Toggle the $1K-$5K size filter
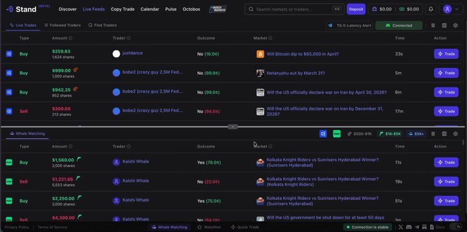This screenshot has height=232, width=467. click(x=390, y=134)
